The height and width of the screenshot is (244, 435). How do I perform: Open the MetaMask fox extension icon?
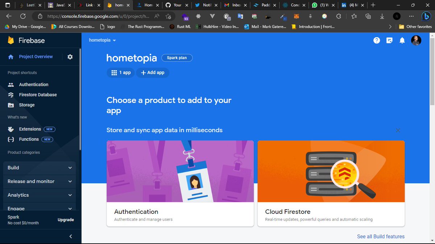pyautogui.click(x=297, y=16)
